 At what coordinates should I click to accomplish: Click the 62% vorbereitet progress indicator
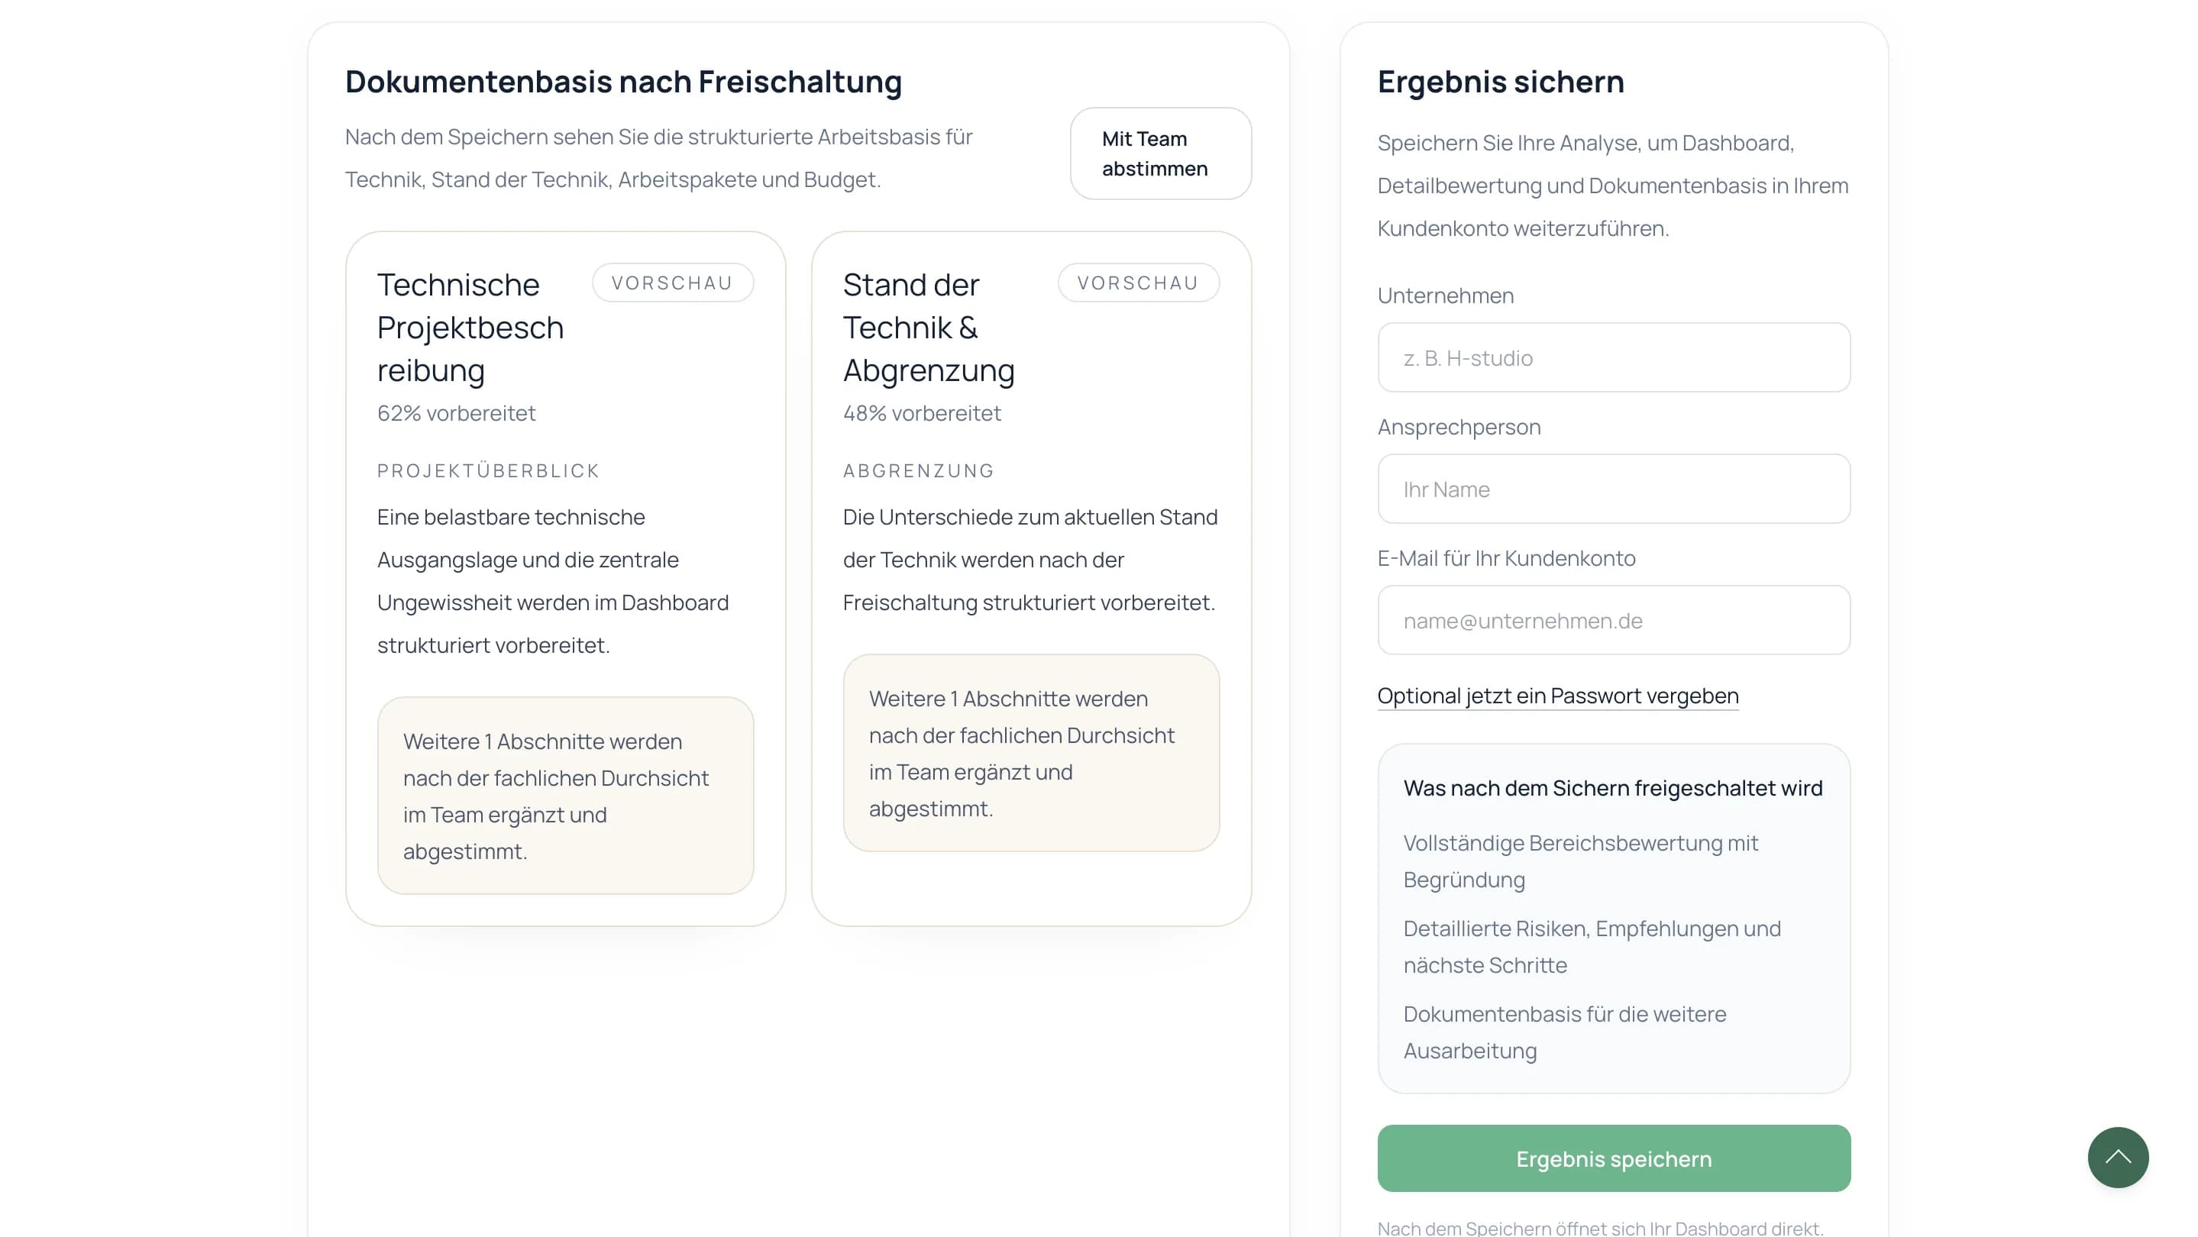pos(457,413)
